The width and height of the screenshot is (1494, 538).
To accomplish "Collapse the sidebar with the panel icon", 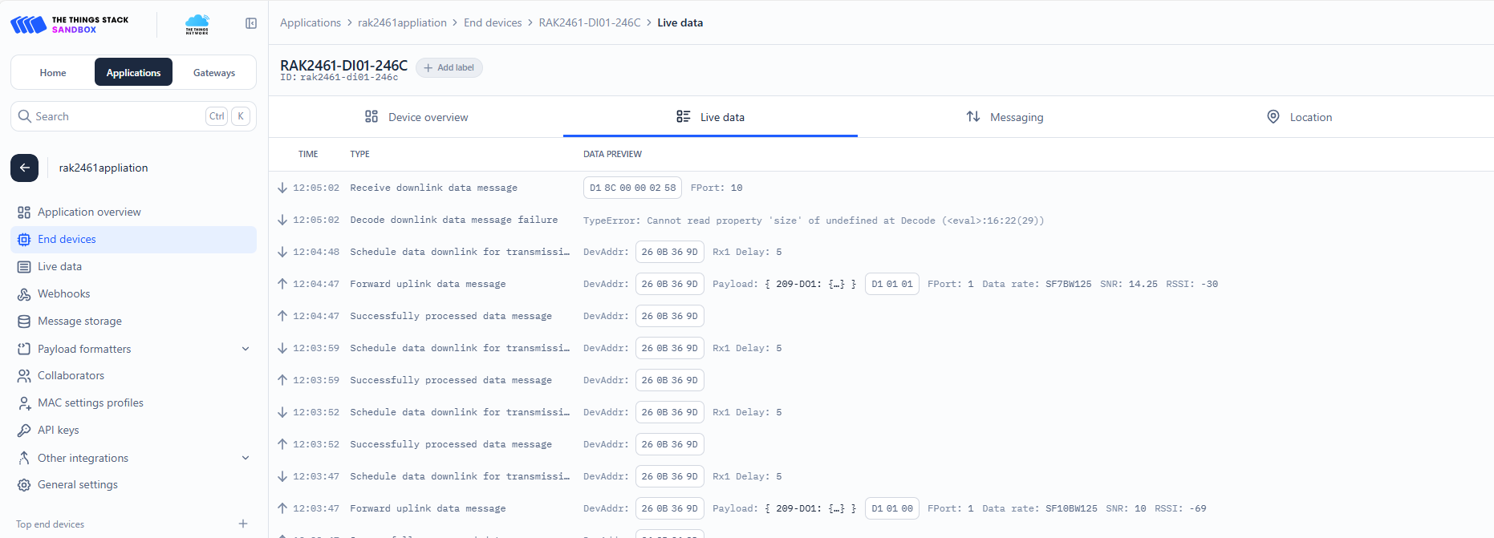I will click(251, 23).
